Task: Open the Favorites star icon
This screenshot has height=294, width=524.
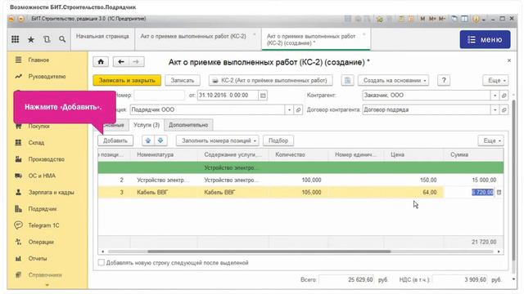Action: 31,39
